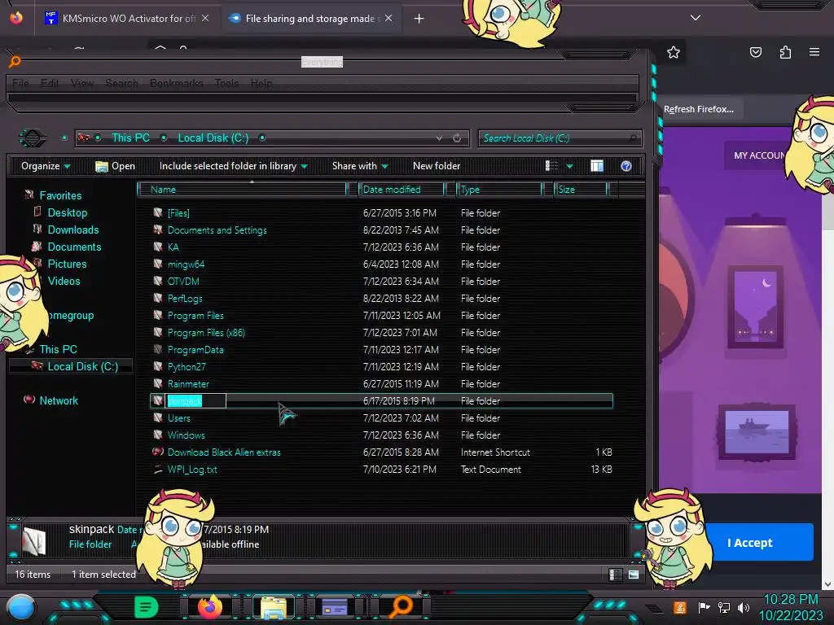
Task: Open the view options dropdown arrow
Action: pos(569,166)
